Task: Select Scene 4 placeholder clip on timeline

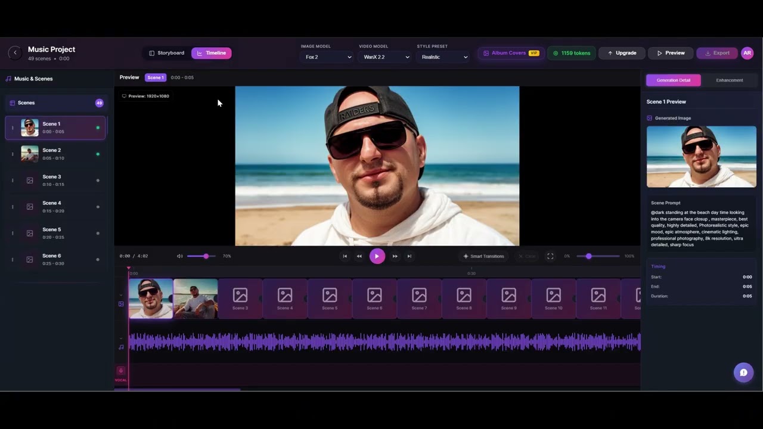Action: coord(285,299)
